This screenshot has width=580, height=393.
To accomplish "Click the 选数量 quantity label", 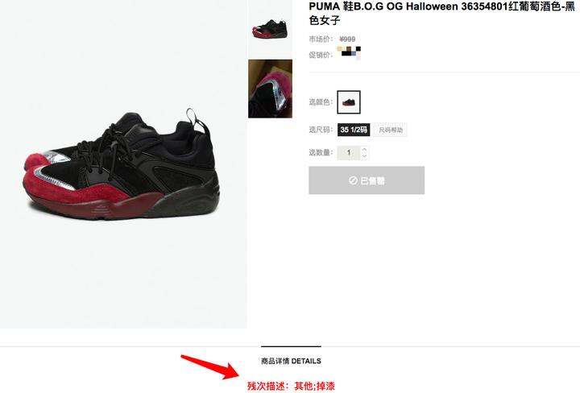I will point(321,152).
